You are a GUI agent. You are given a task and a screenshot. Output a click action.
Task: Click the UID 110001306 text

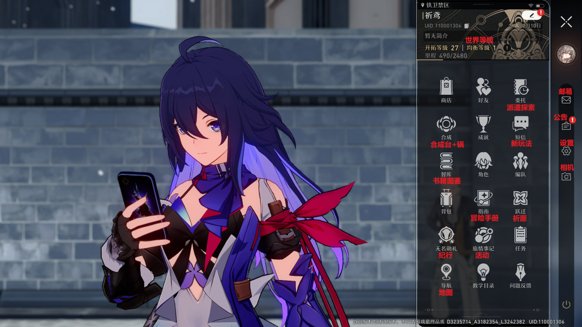pyautogui.click(x=443, y=26)
